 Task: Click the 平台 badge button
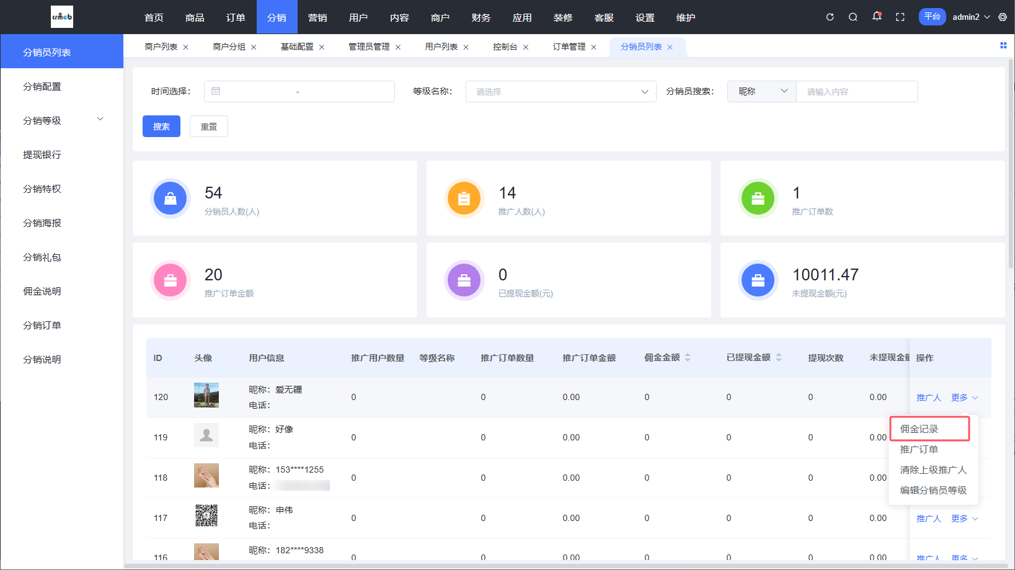(932, 17)
